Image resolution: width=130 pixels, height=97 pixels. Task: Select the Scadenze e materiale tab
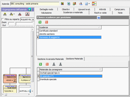pos(73,12)
